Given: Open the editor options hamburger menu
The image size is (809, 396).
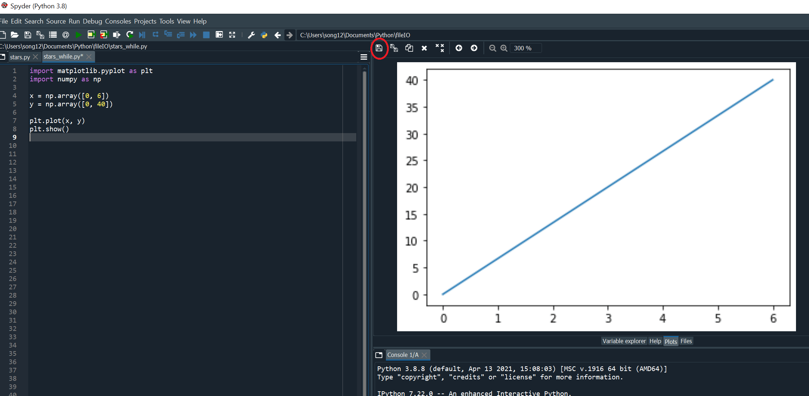Looking at the screenshot, I should click(363, 57).
